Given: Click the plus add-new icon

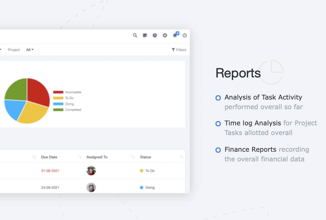Looking at the screenshot, I should pos(165,35).
